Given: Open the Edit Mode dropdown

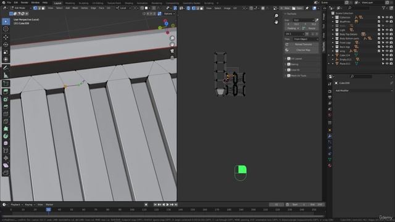Looking at the screenshot, I should tap(20, 8).
